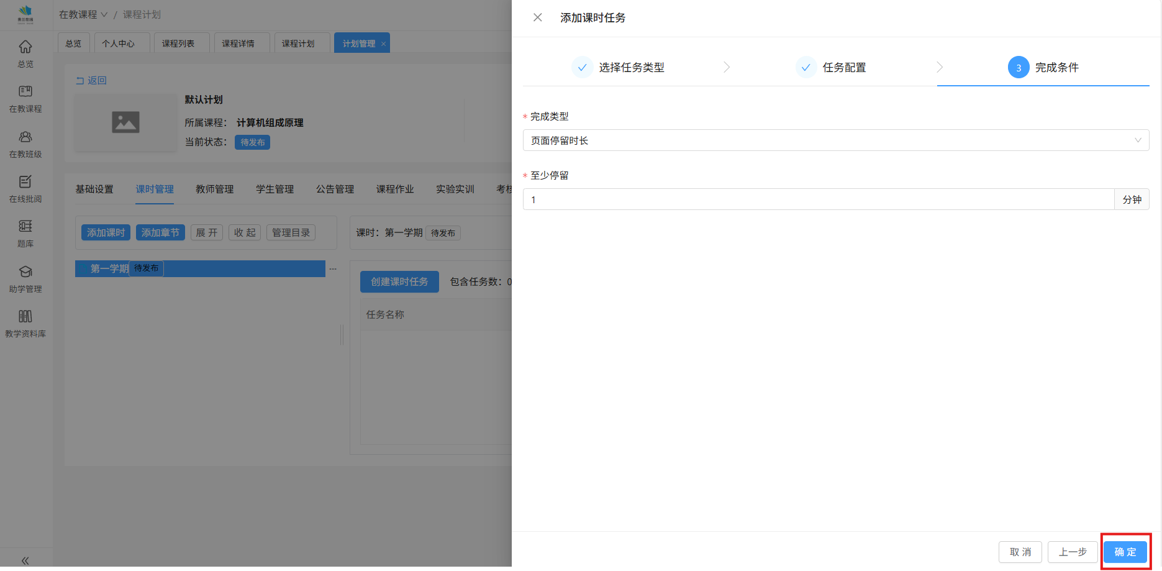Image resolution: width=1162 pixels, height=571 pixels.
Task: Collapse the sidebar with double-chevron icon
Action: (25, 560)
